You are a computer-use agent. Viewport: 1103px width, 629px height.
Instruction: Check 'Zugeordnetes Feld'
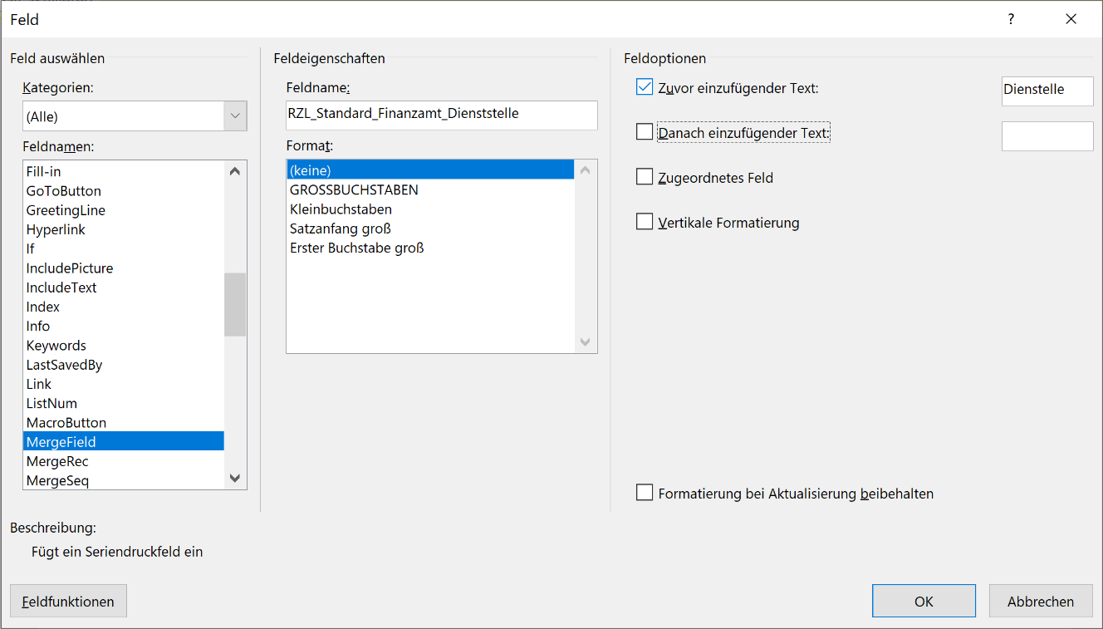point(644,176)
